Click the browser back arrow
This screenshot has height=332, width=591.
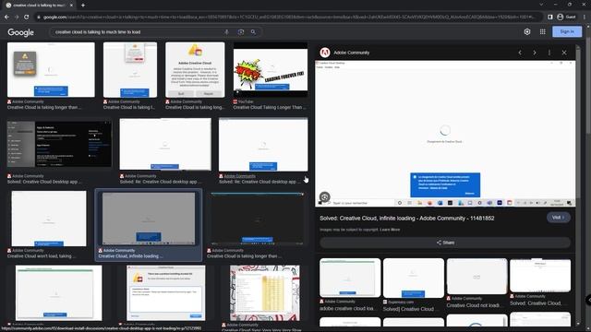6,17
